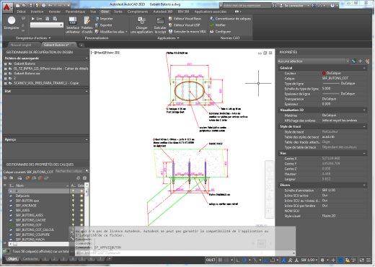Click Modifier les alias button
This screenshot has height=267, width=375.
(111, 32)
